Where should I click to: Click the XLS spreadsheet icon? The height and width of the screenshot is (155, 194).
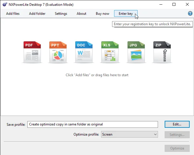tap(110, 52)
